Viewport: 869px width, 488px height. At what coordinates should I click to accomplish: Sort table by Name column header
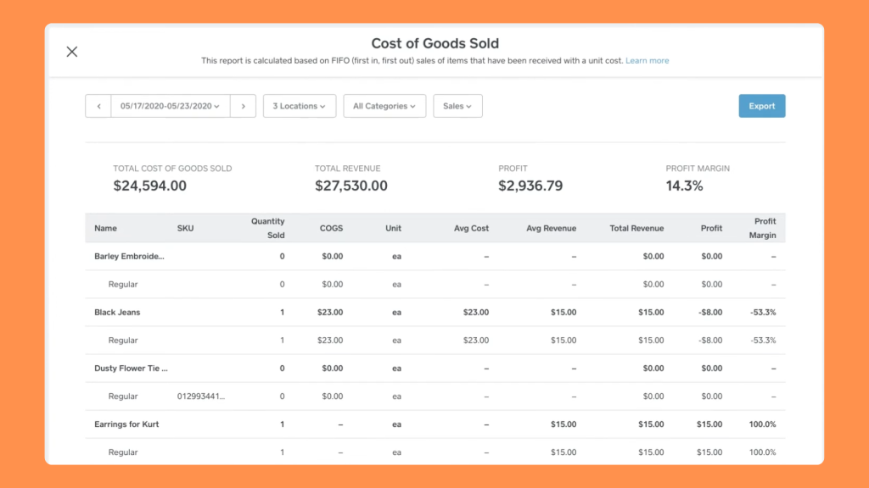105,228
